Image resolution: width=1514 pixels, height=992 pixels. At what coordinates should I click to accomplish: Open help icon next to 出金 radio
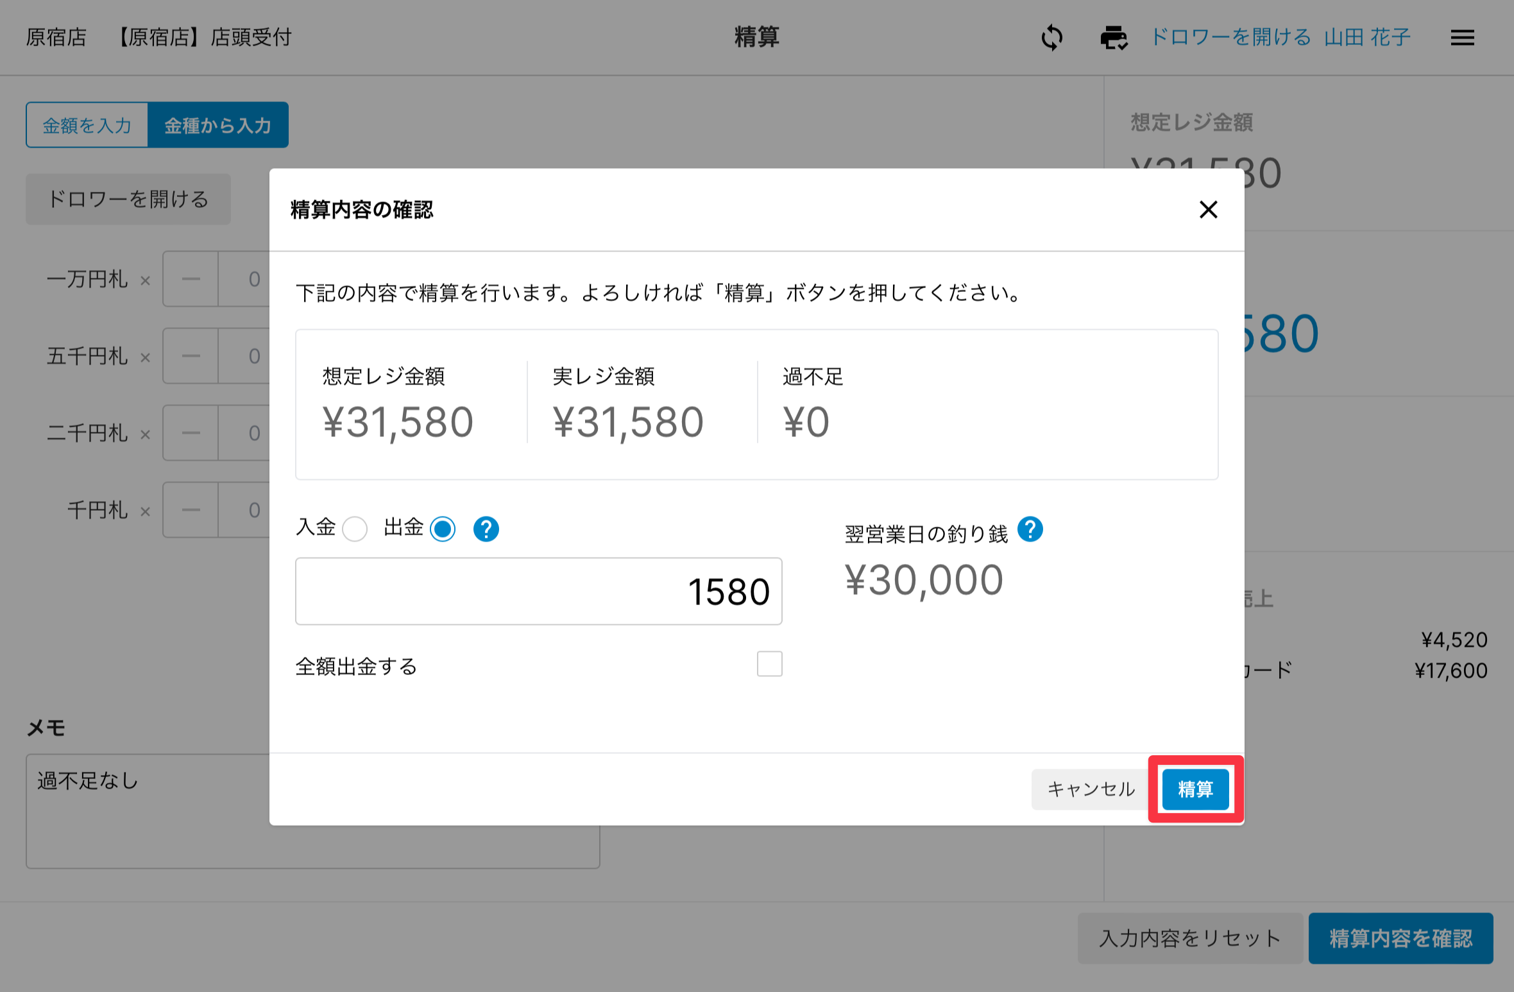(x=486, y=529)
